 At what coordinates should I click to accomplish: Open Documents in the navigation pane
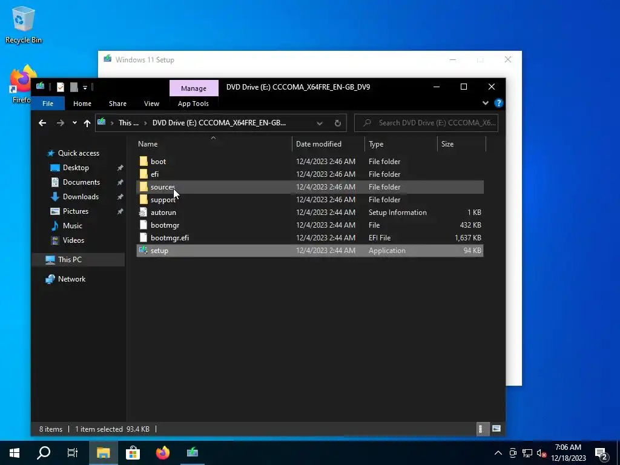point(81,182)
